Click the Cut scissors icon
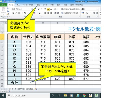Image resolution: width=125 pixels, height=98 pixels. tap(8, 9)
